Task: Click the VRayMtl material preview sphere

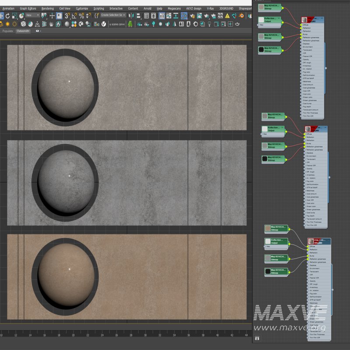Action: point(304,20)
